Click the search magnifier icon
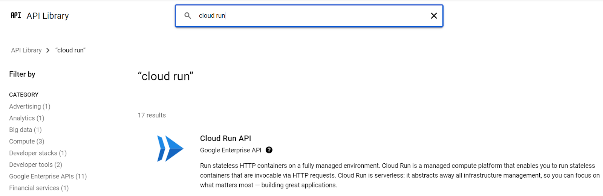Viewport: 603px width, 196px height. (x=188, y=16)
